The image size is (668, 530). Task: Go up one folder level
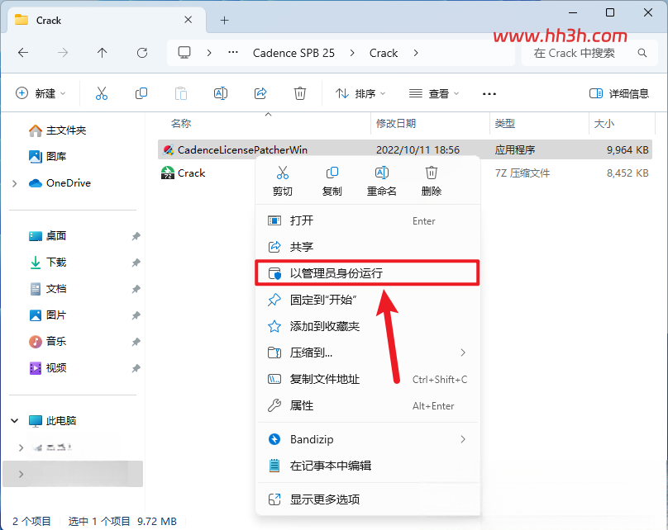tap(102, 53)
